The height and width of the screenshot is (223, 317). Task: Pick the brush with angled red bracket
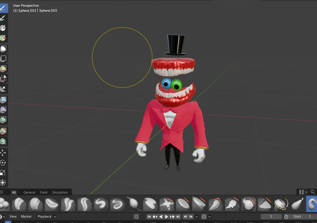(216, 204)
